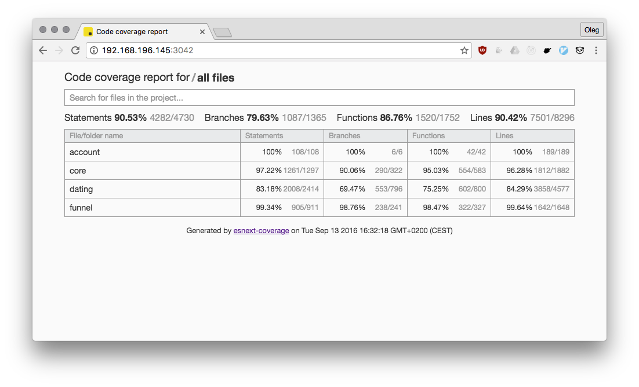639x387 pixels.
Task: Click account functions value 42/42
Action: pos(477,152)
